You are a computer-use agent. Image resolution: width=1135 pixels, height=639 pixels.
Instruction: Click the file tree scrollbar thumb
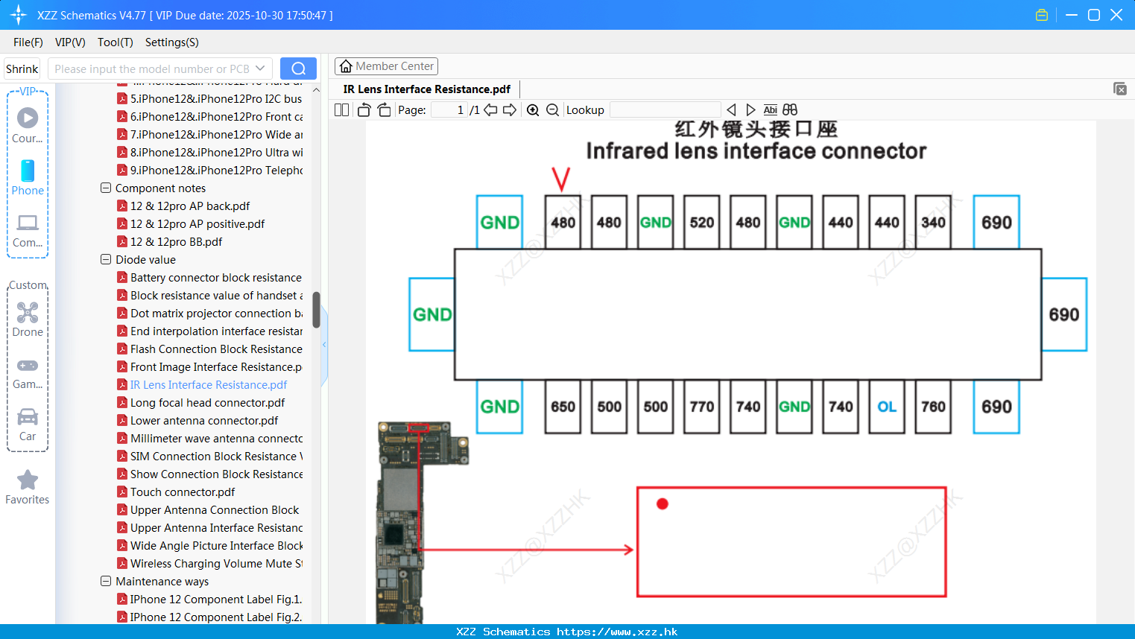(x=316, y=310)
